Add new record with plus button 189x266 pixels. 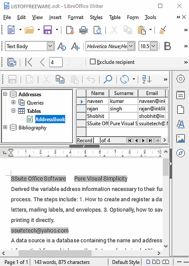coord(157,141)
